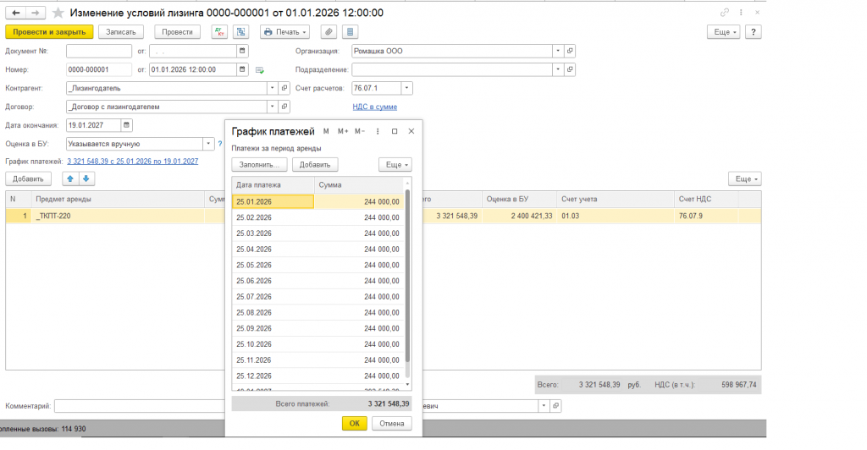Click the Записать button
This screenshot has height=450, width=867.
pos(121,32)
